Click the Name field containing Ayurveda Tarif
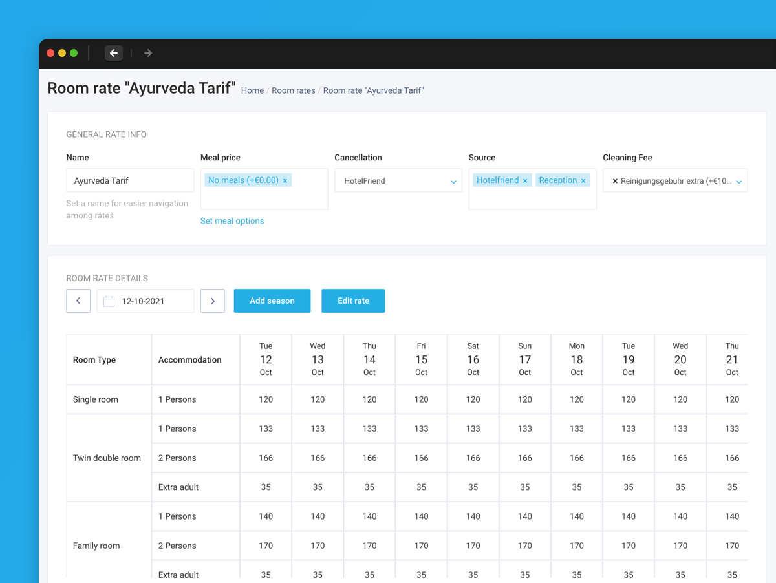The image size is (776, 583). tap(130, 181)
